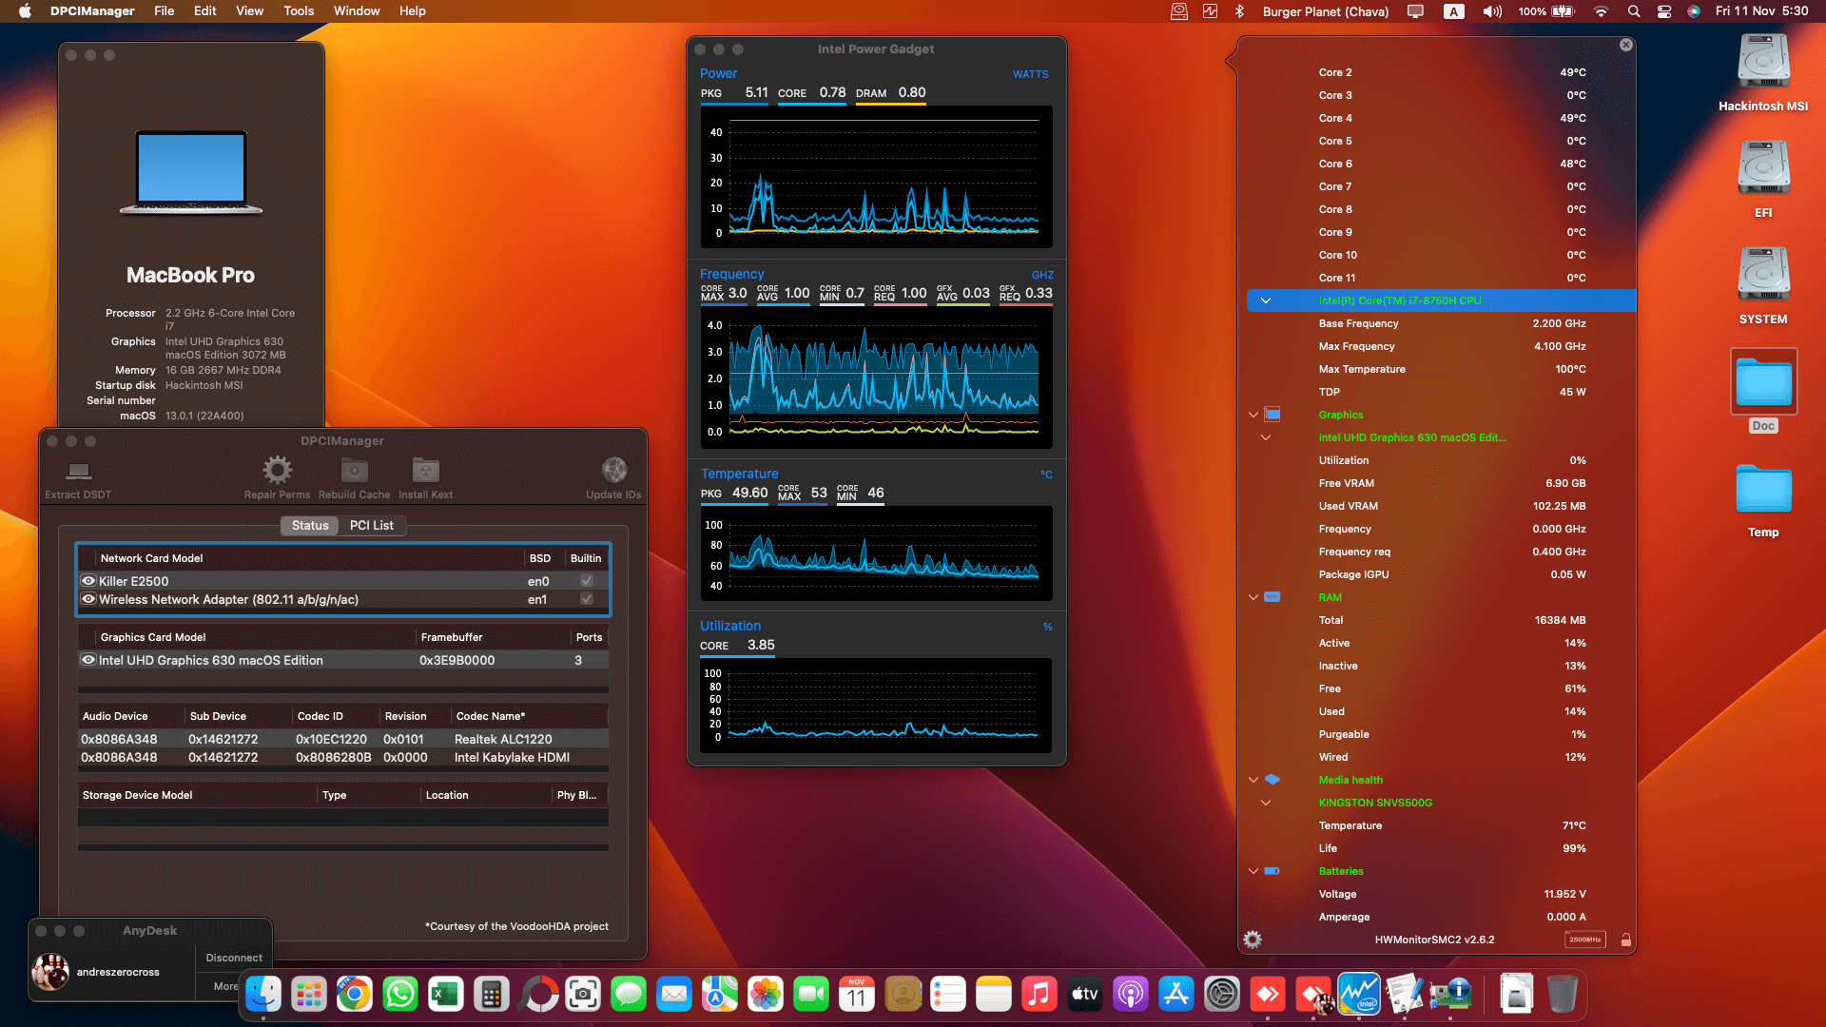This screenshot has height=1027, width=1826.
Task: Select the Temp folder on desktop
Action: pyautogui.click(x=1763, y=489)
